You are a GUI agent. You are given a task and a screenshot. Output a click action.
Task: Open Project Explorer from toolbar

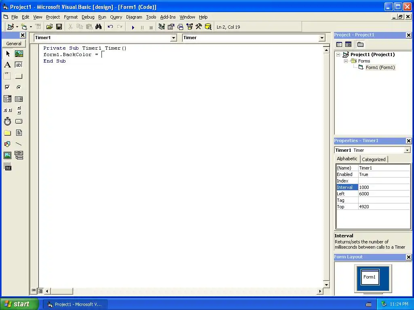162,27
